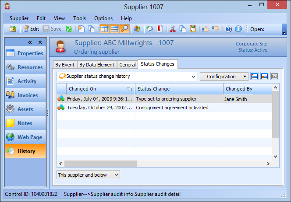Expand Supplier status change history dropdown
This screenshot has width=291, height=202.
click(x=193, y=77)
